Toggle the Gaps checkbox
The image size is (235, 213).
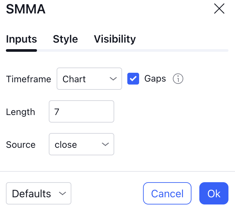click(x=133, y=79)
